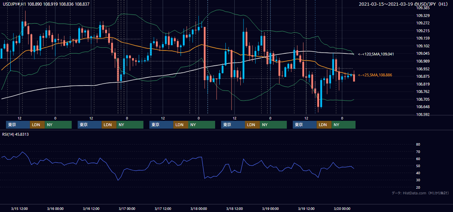Screen dimensions: 453x212
Task: Click price axis value 108.762
Action: click(x=423, y=92)
